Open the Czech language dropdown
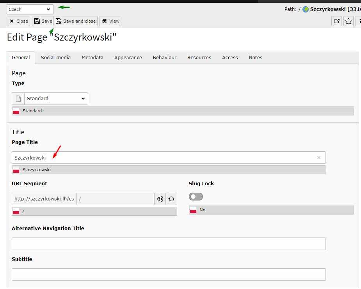 pos(30,9)
